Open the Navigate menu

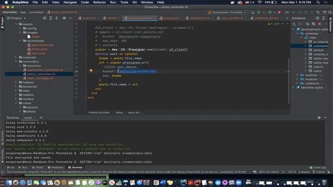click(70, 2)
